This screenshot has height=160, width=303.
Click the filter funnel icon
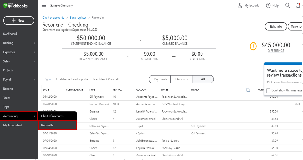[47, 80]
